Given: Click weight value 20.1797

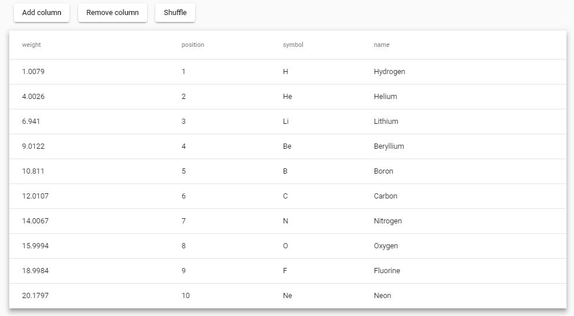Looking at the screenshot, I should point(35,296).
